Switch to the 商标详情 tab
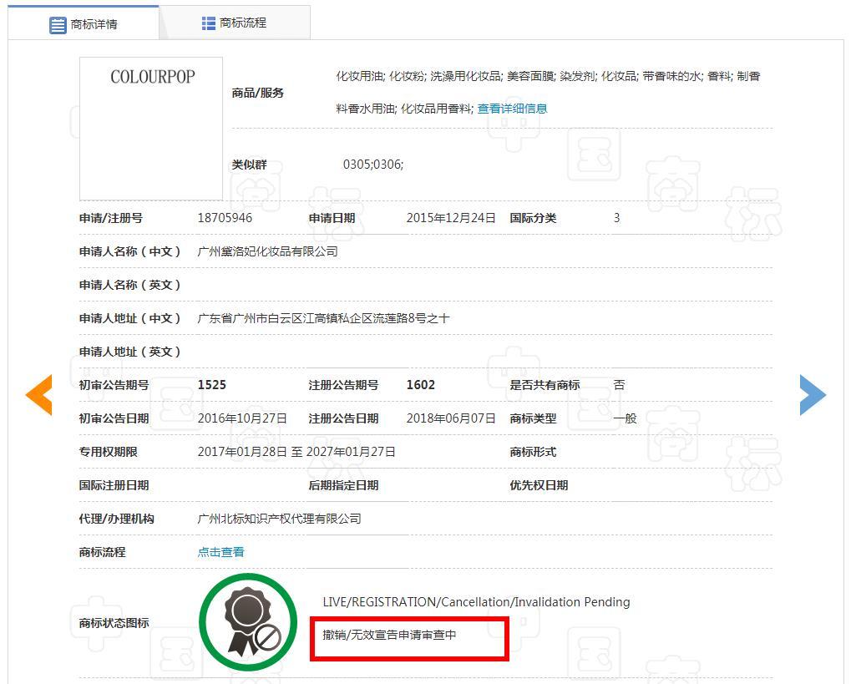 tap(84, 23)
